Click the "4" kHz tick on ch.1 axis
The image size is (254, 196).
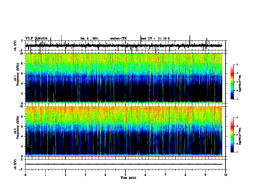[22, 84]
